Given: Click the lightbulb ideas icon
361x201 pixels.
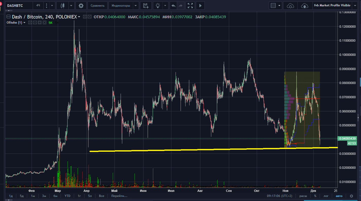Looking at the screenshot, I should 158,5.
